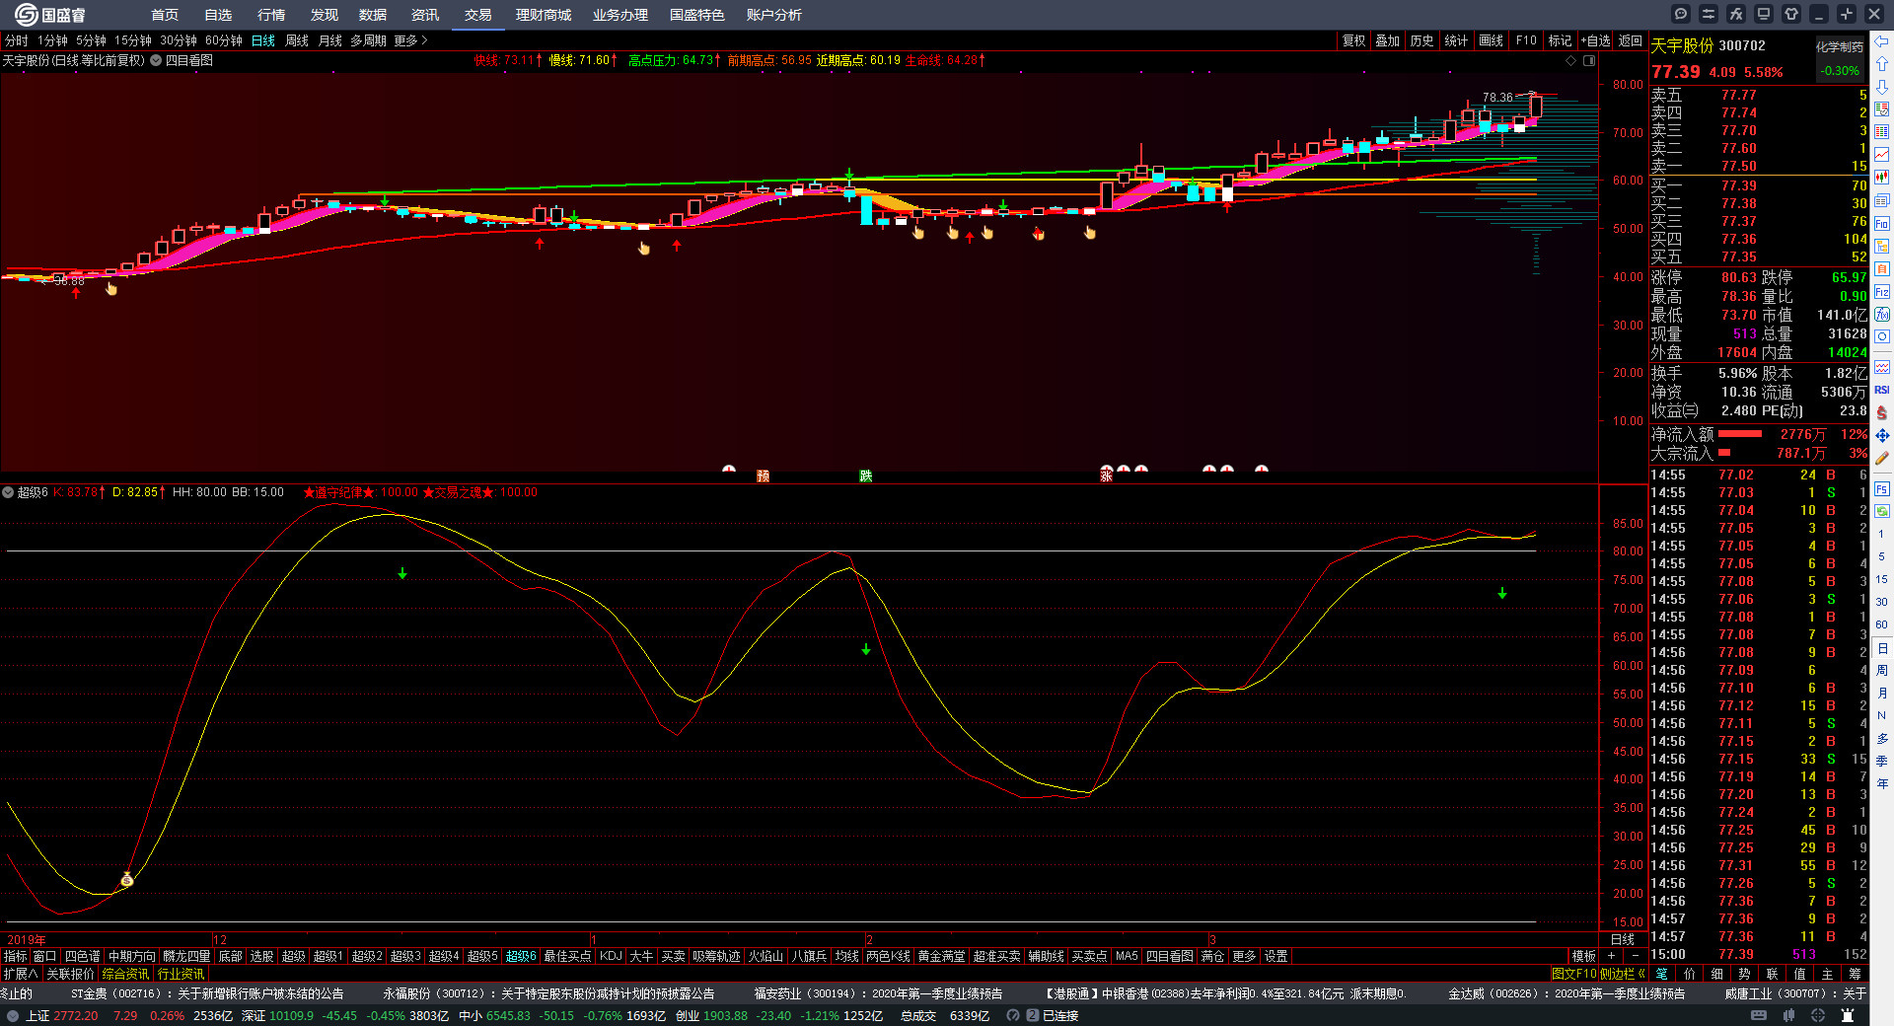Viewport: 1894px width, 1026px height.
Task: Click the keyboard icon in status bar
Action: pos(1759,1015)
